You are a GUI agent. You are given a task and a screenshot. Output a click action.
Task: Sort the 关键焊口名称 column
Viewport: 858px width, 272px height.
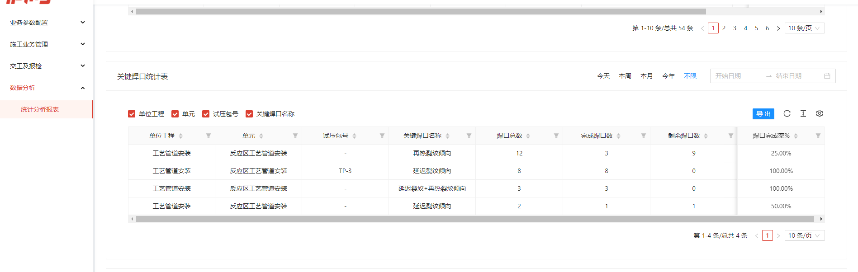[448, 136]
